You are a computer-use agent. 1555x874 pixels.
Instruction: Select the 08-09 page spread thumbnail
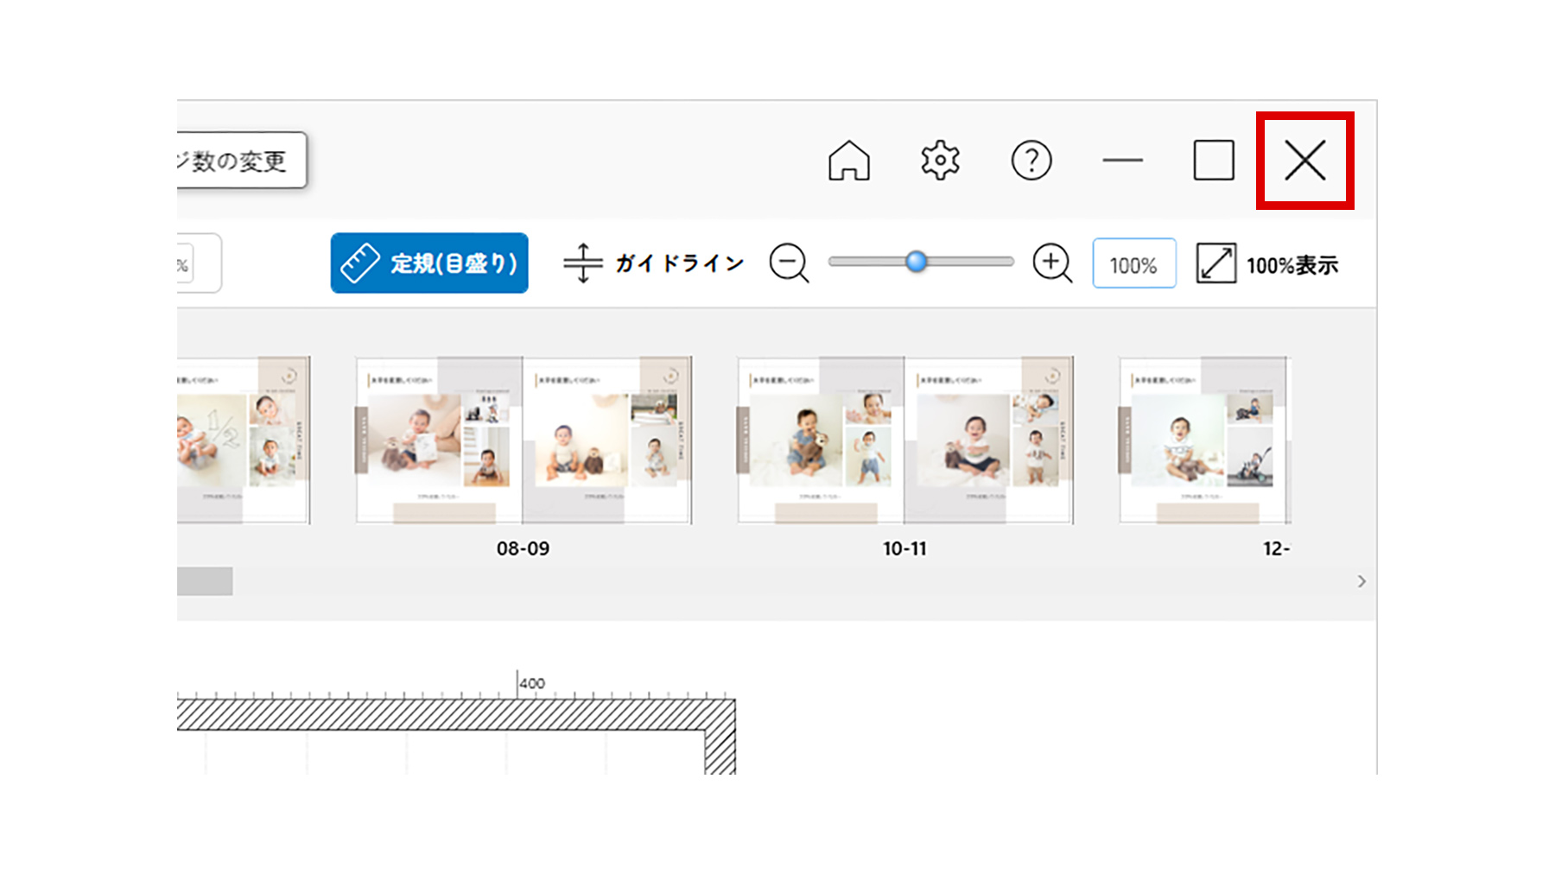524,440
